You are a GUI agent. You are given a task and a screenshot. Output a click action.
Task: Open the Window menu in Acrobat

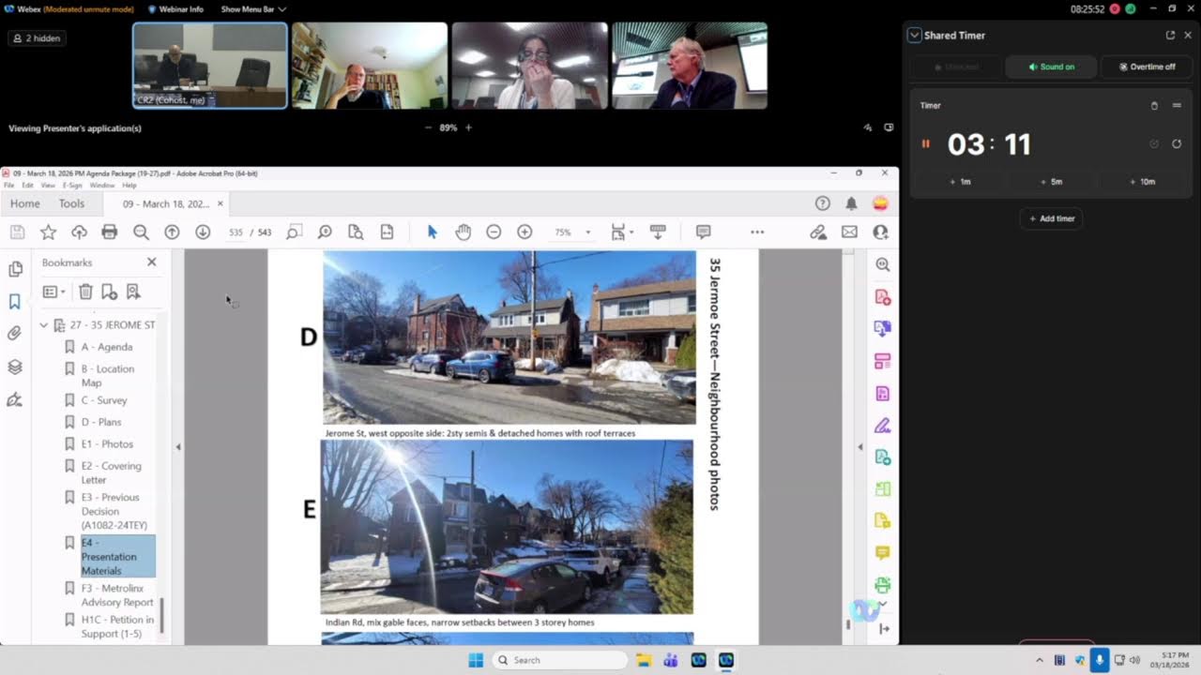(102, 186)
